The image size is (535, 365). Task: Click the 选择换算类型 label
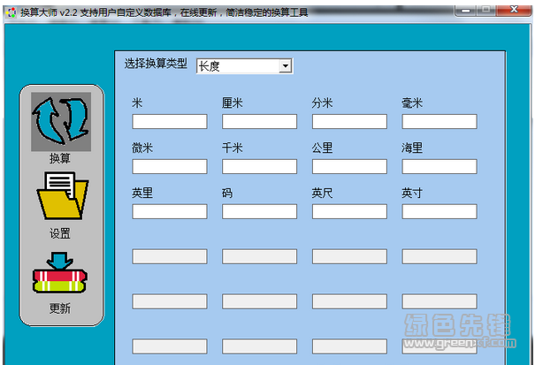click(x=156, y=64)
